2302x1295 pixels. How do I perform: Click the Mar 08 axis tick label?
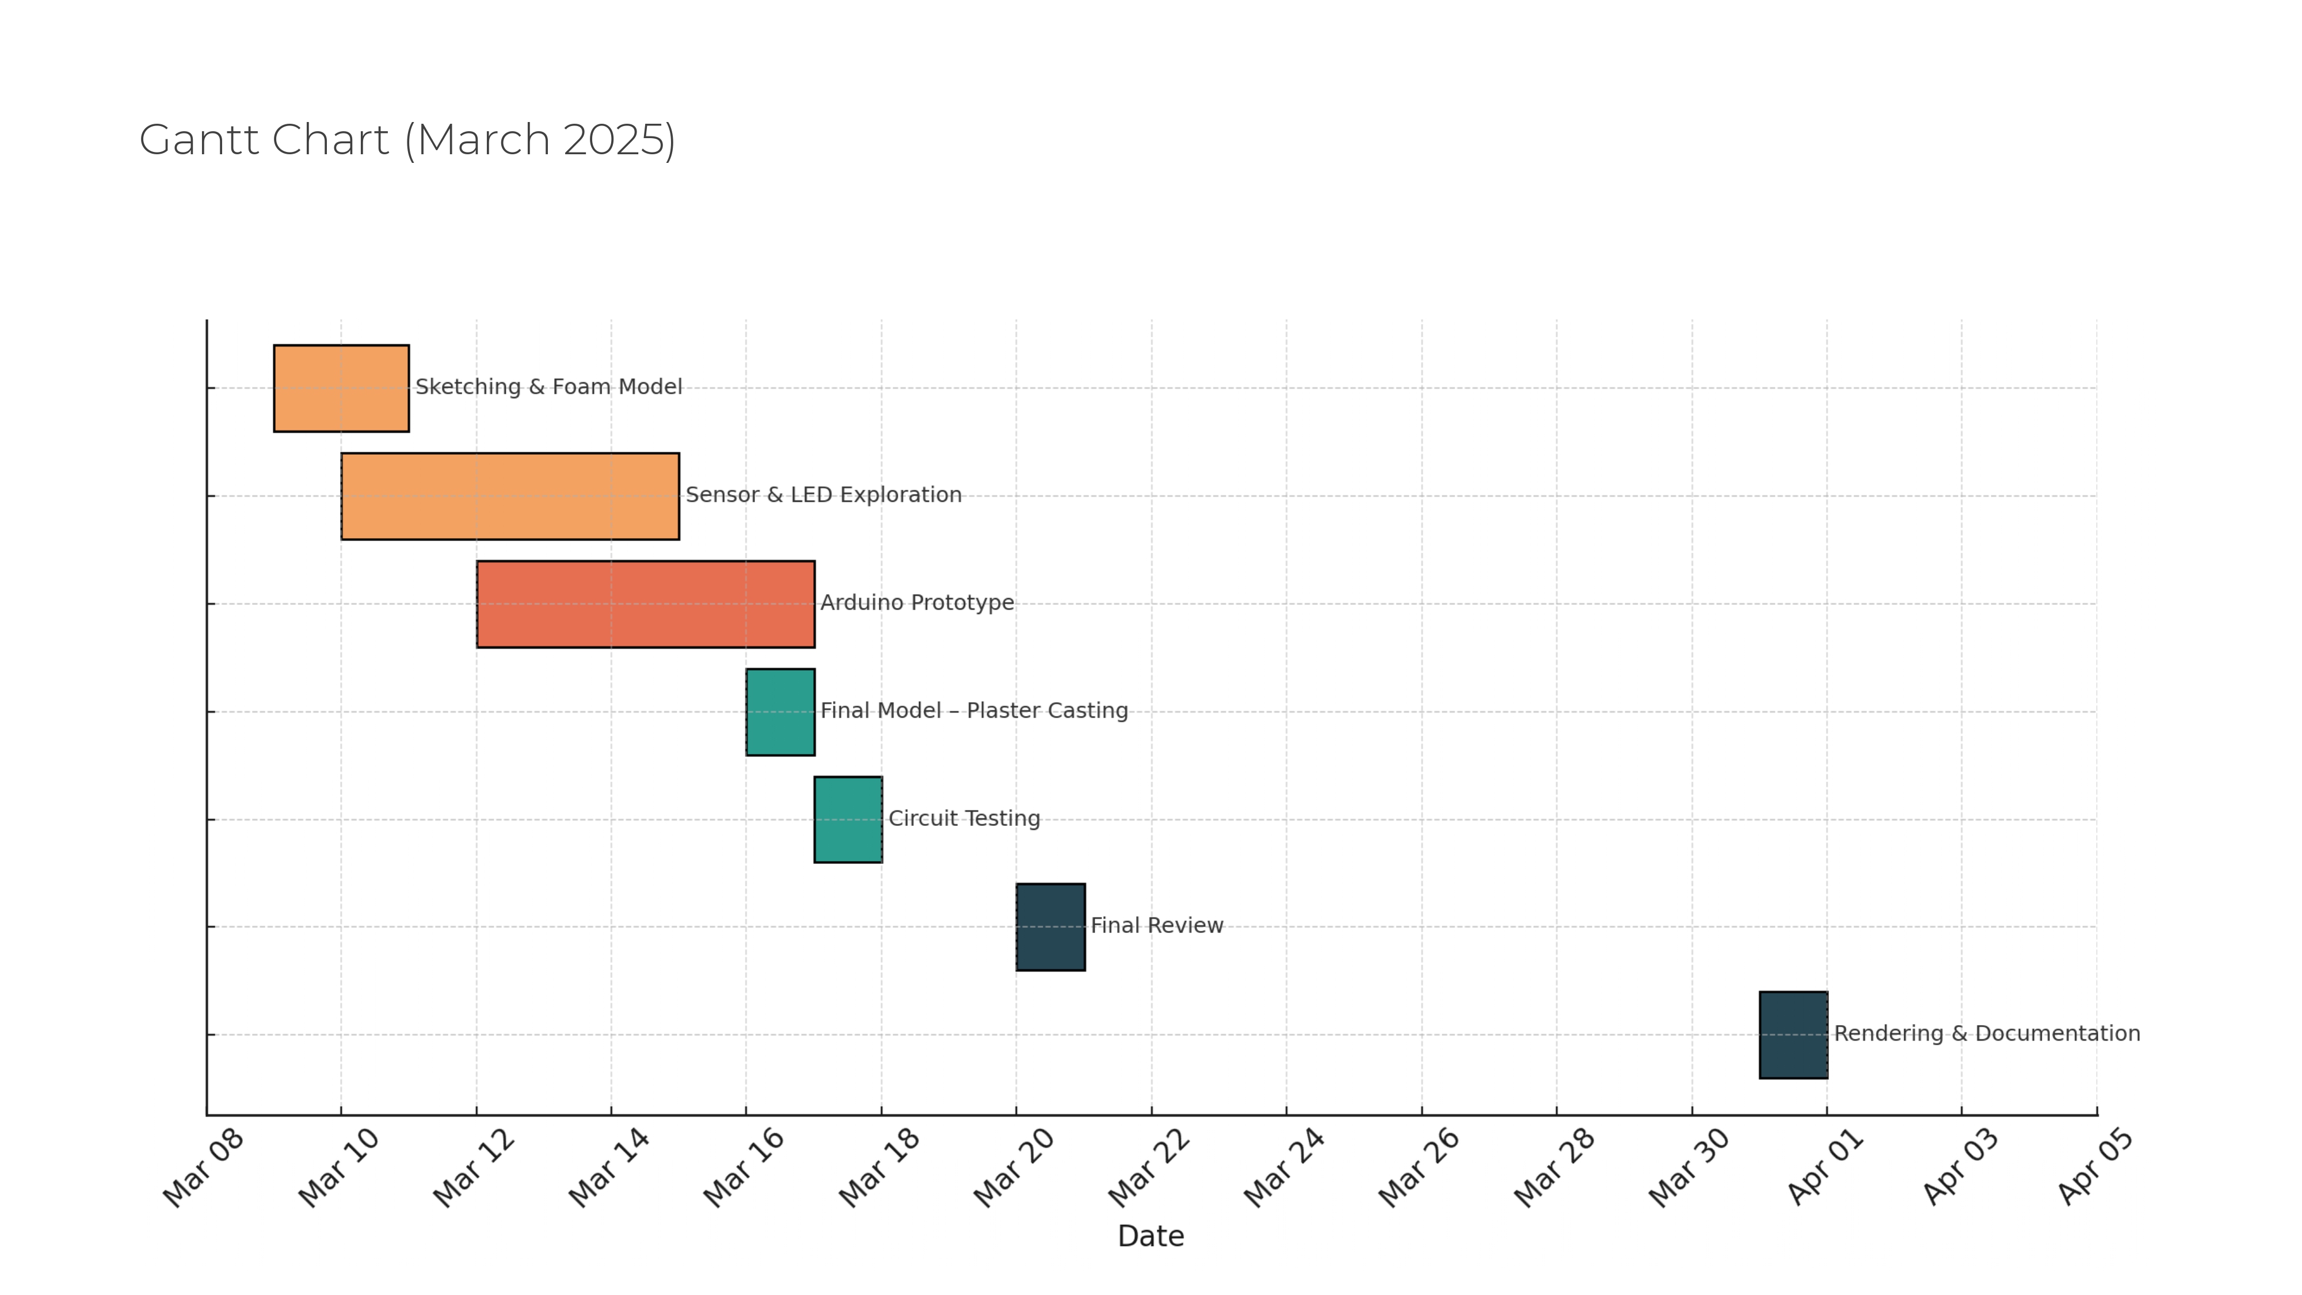point(204,1167)
